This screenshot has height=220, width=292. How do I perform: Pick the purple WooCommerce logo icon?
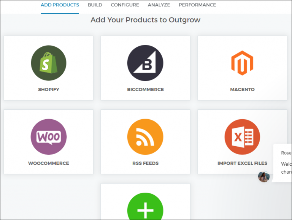(48, 137)
